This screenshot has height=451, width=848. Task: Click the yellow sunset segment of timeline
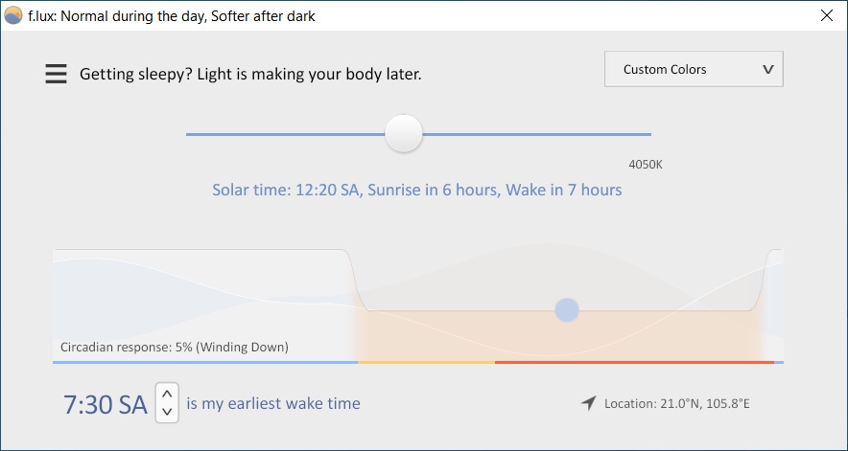pyautogui.click(x=426, y=362)
